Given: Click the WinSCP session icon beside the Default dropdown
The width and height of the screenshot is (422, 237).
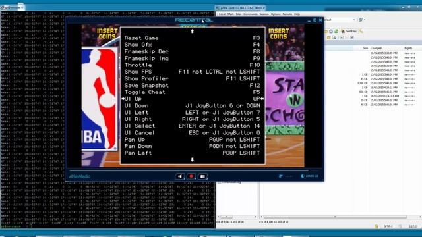Looking at the screenshot, I should click(x=361, y=20).
